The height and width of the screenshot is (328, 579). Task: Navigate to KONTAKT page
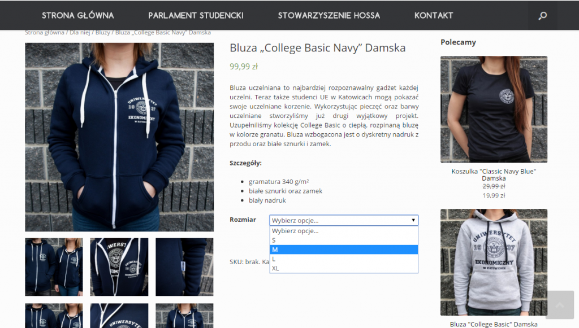[x=434, y=15]
